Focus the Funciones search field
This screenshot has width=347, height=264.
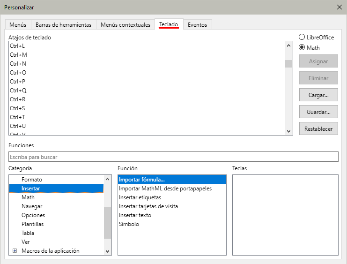coord(173,157)
